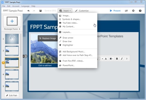Click the Present play icon
The image size is (146, 100).
pyautogui.click(x=111, y=11)
